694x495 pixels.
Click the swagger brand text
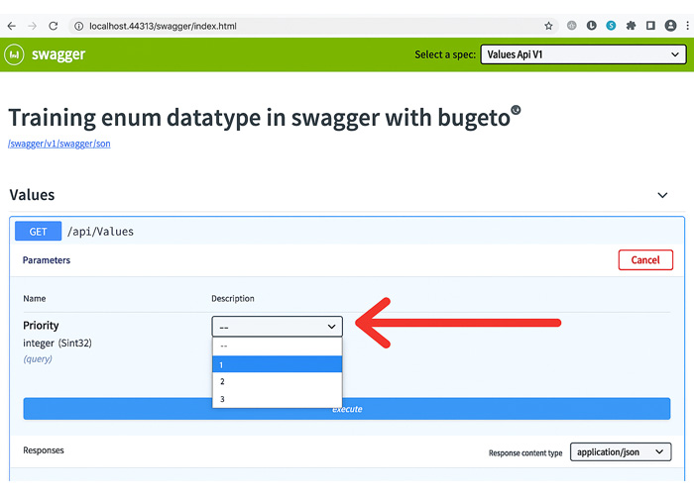[58, 54]
